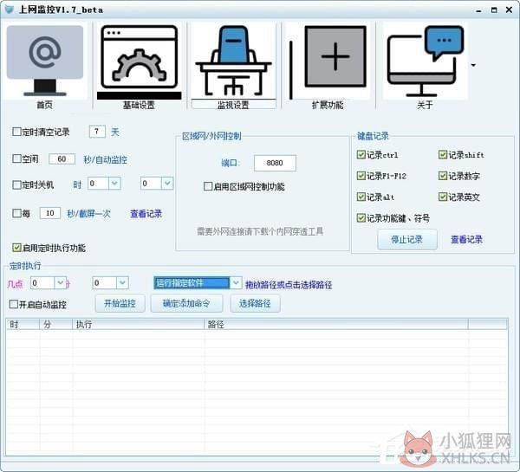Enable 定时关机 checkbox
The image size is (520, 472).
[x=16, y=184]
